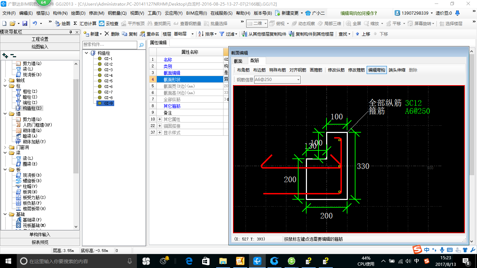
Task: Click the undo arrow icon
Action: coord(35,23)
